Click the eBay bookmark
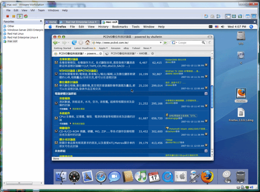 tap(126, 48)
